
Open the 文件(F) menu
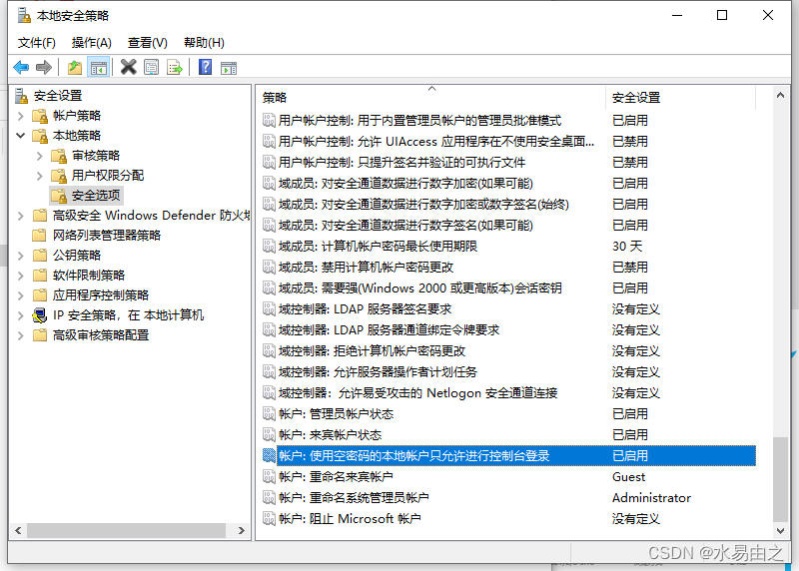[37, 43]
